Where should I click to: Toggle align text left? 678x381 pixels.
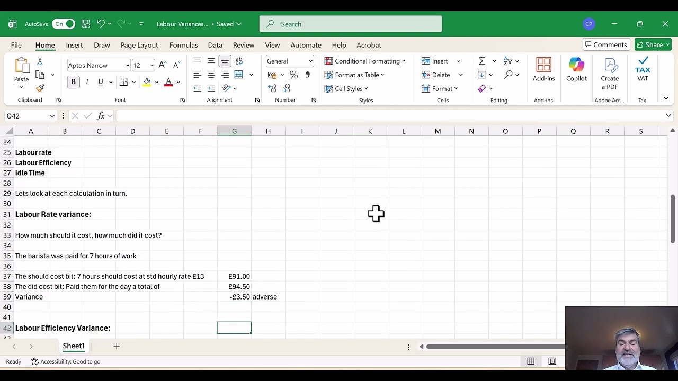[197, 75]
